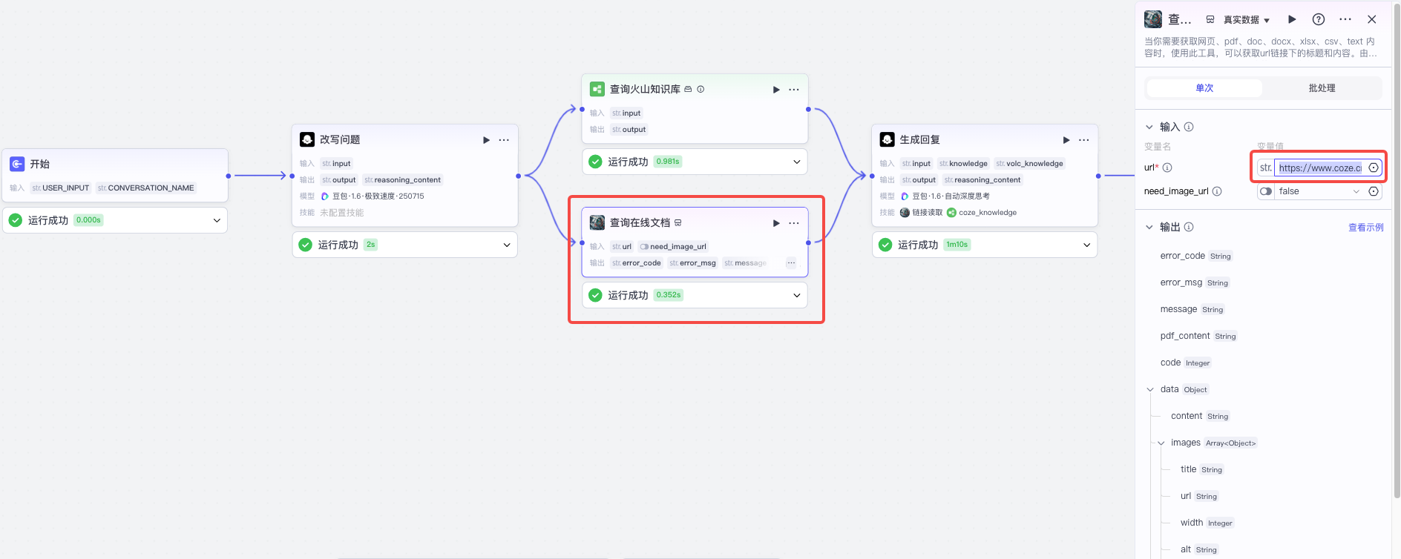The width and height of the screenshot is (1401, 559).
Task: Open the 真实数据 dropdown in panel header
Action: point(1240,20)
